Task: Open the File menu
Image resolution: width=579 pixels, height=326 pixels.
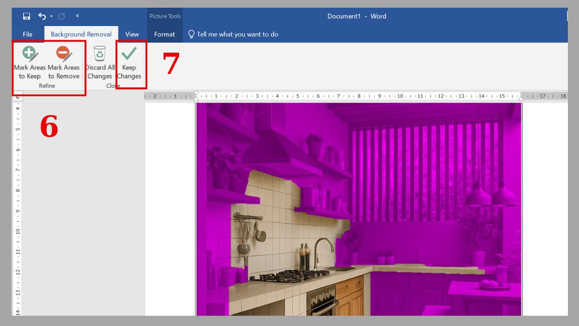Action: [27, 34]
